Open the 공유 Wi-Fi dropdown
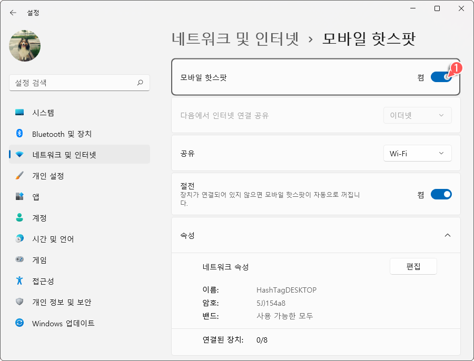 (417, 153)
